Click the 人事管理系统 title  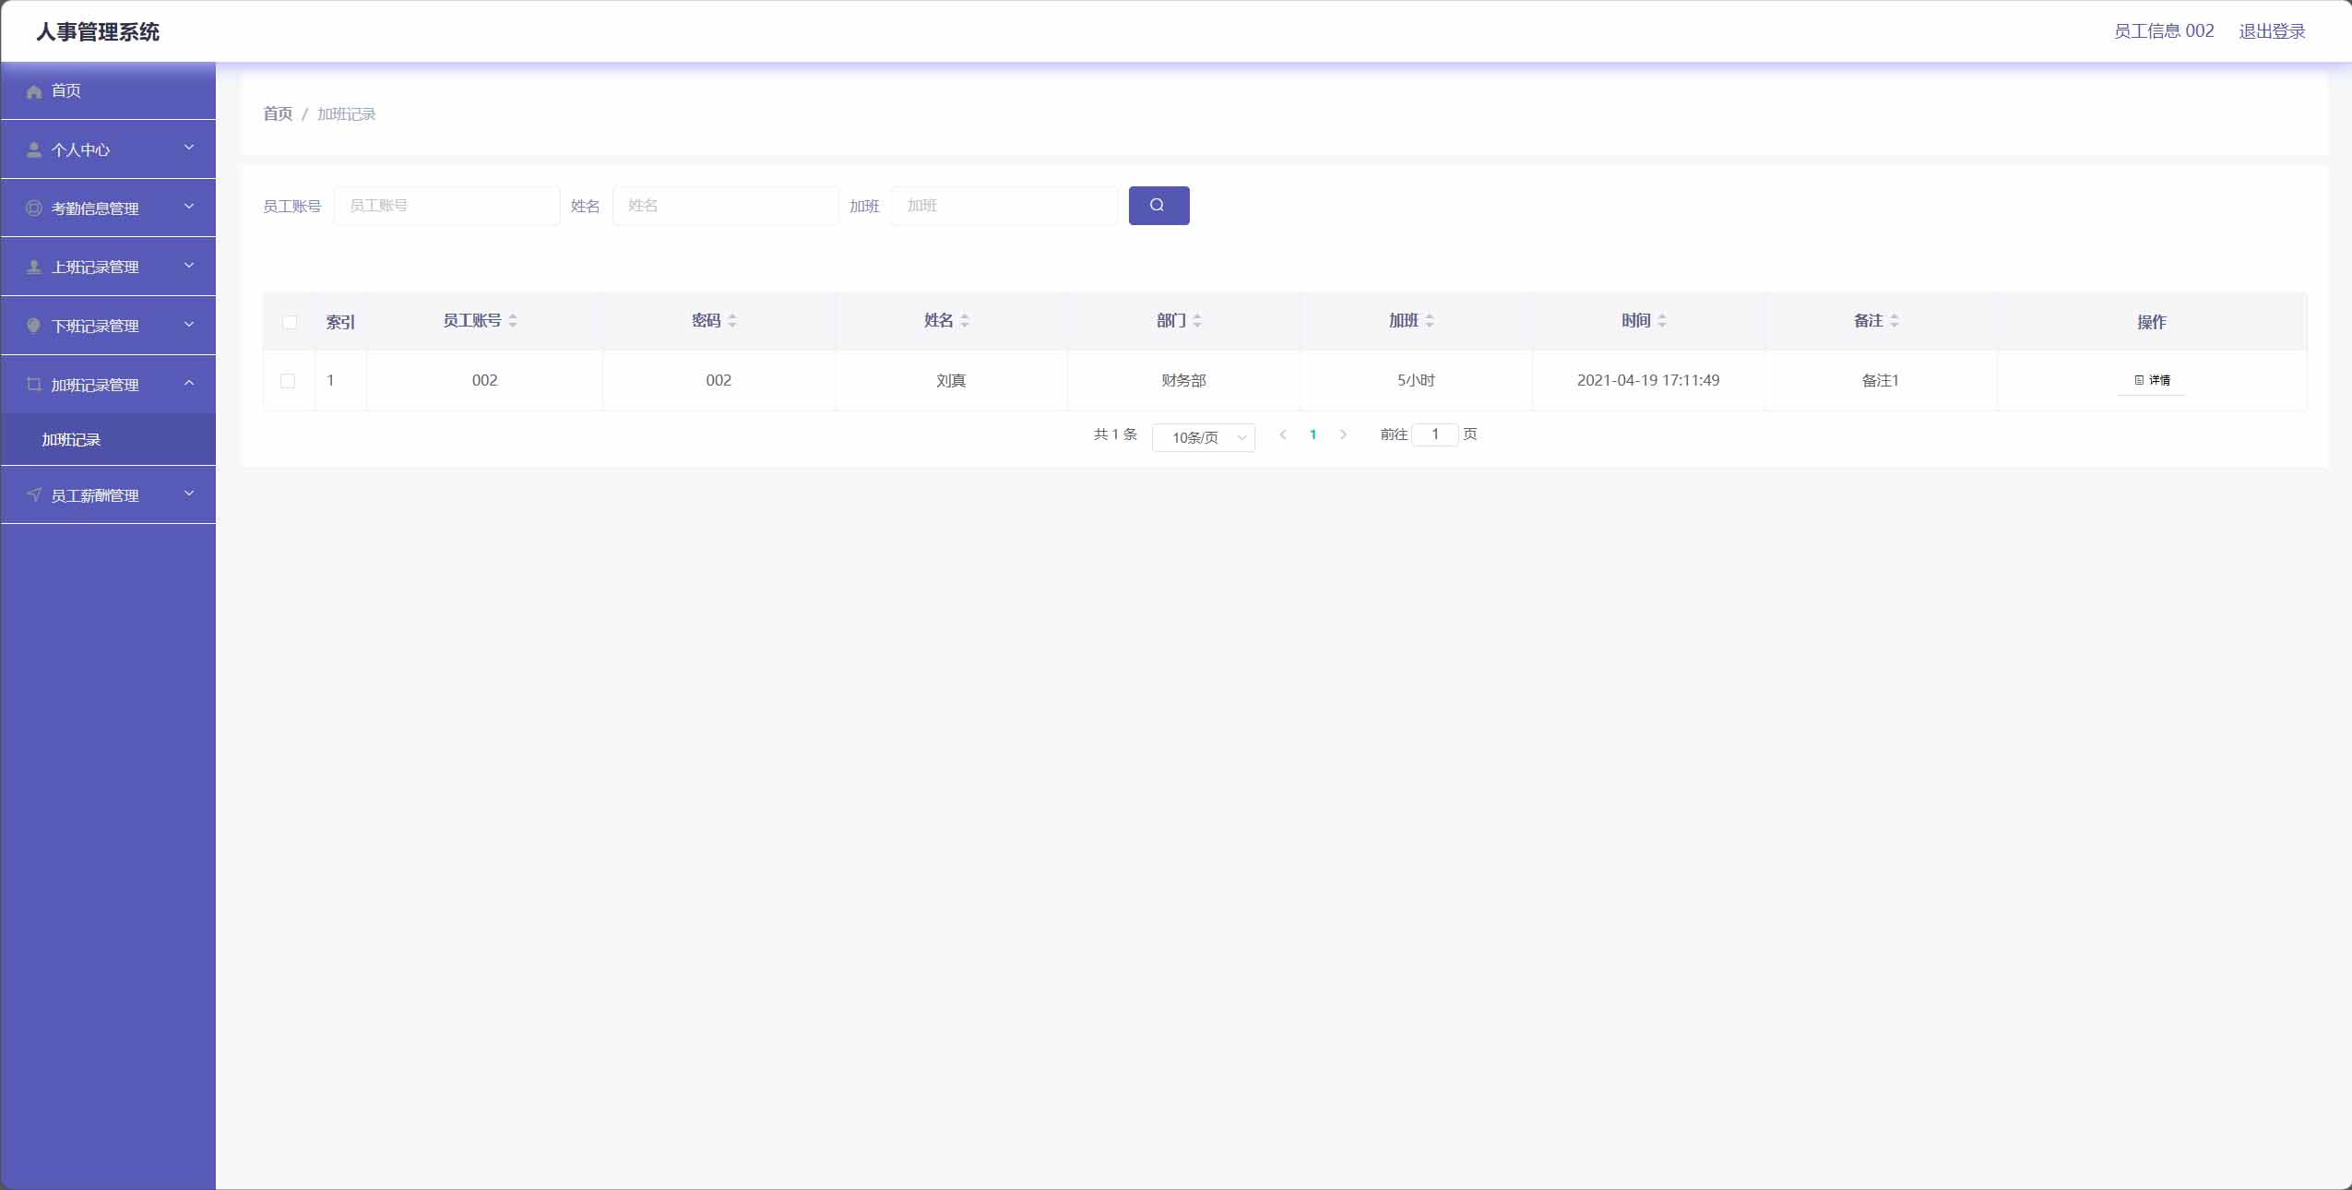coord(98,32)
